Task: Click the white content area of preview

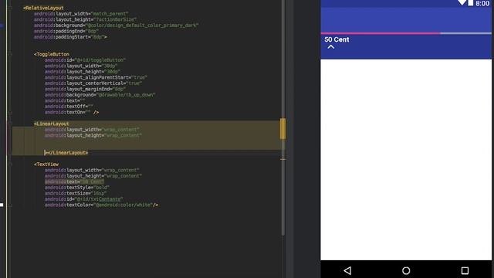Action: 406,160
